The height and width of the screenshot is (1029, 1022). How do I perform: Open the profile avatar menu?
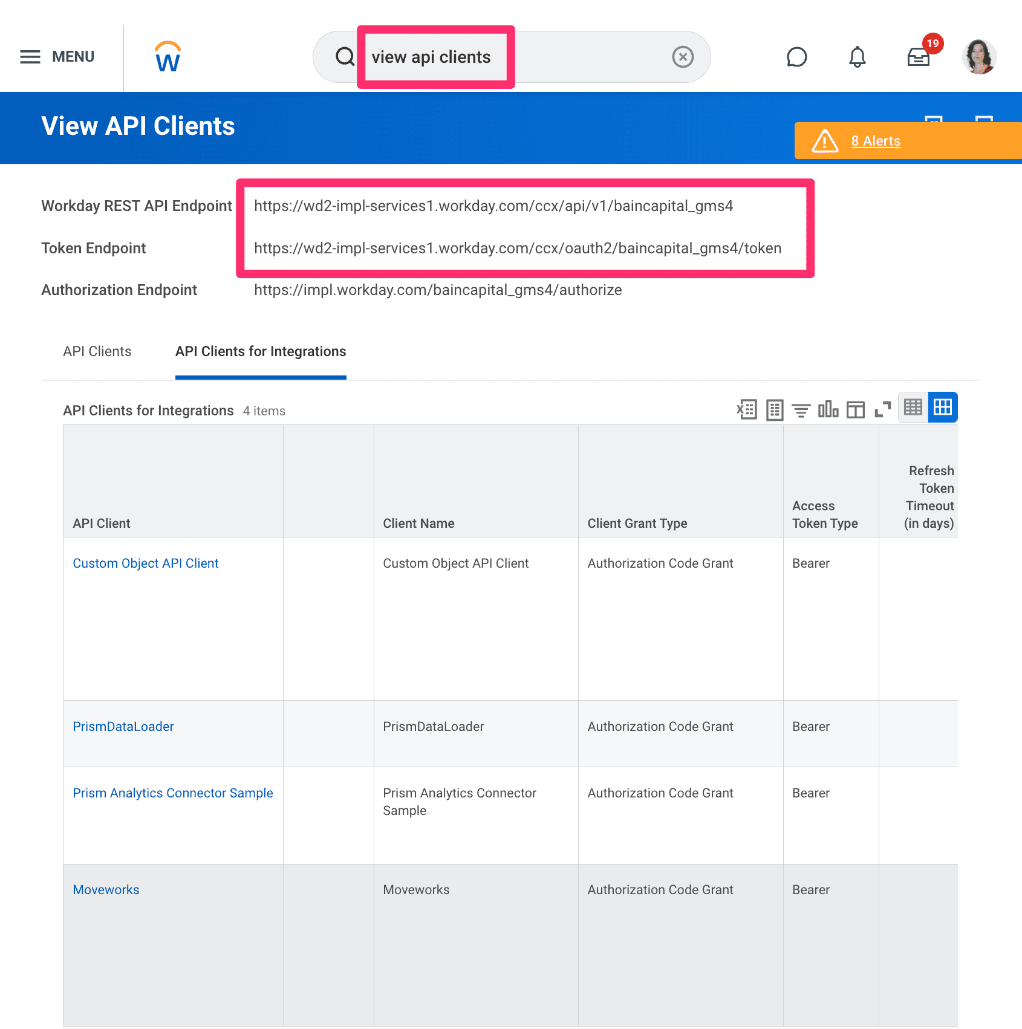click(x=979, y=57)
